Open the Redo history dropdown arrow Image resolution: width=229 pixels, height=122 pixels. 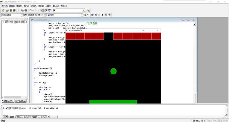click(38, 11)
